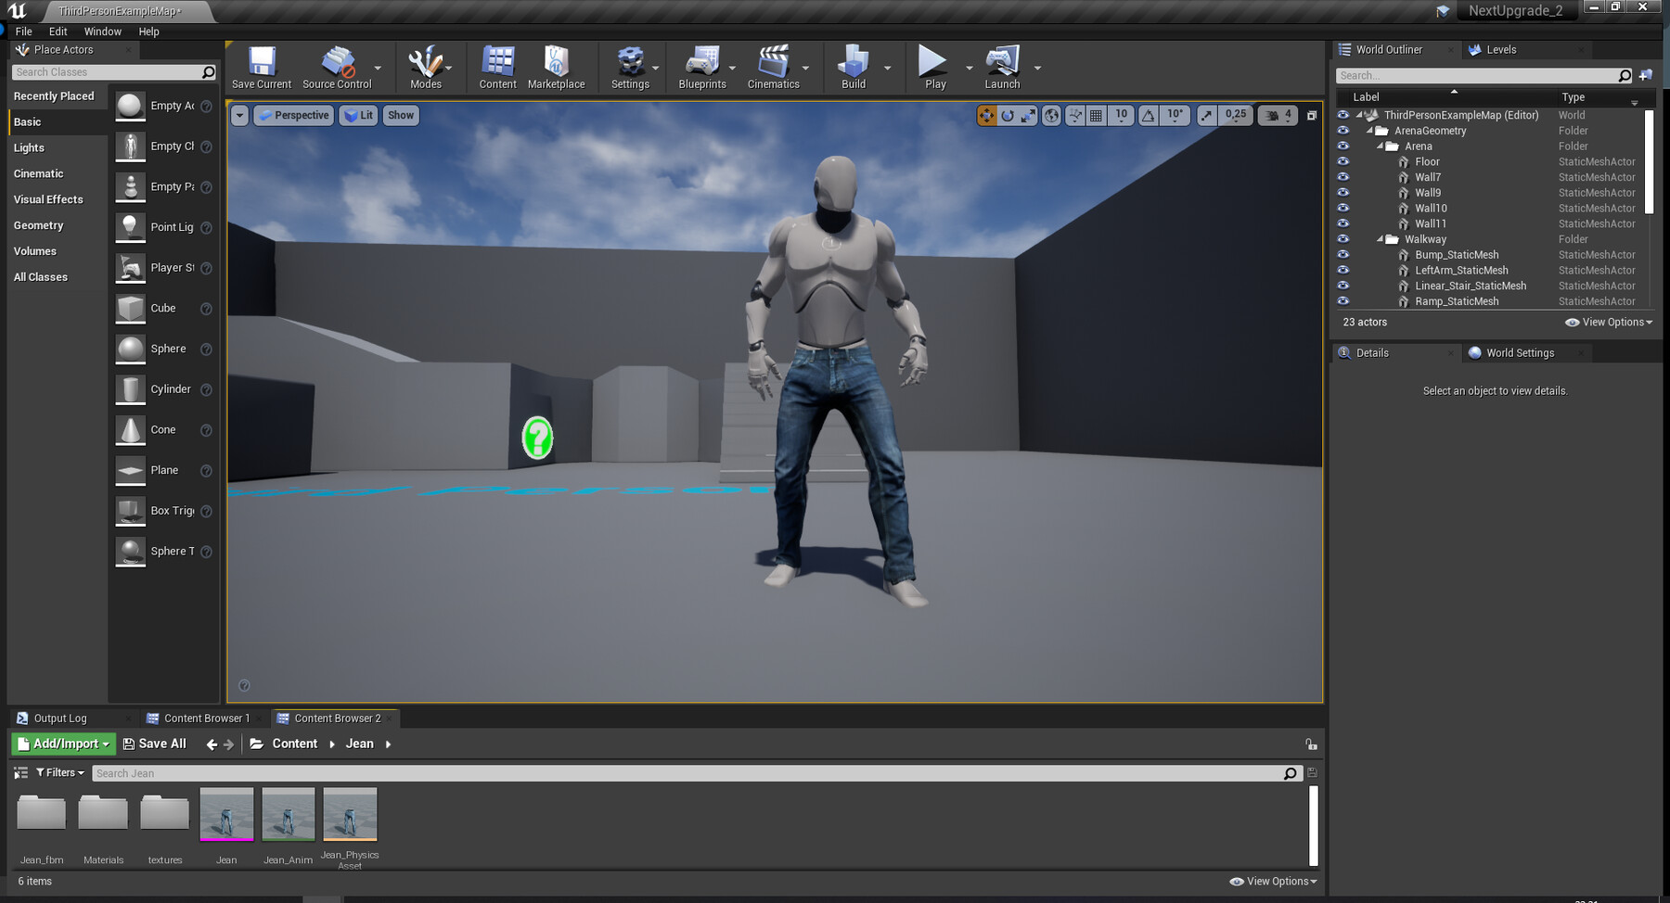Open the Window menu
The image size is (1670, 903).
[x=102, y=32]
